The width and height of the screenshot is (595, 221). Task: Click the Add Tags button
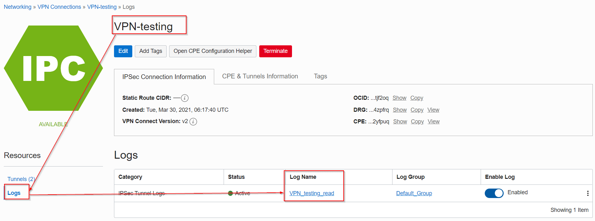(151, 51)
